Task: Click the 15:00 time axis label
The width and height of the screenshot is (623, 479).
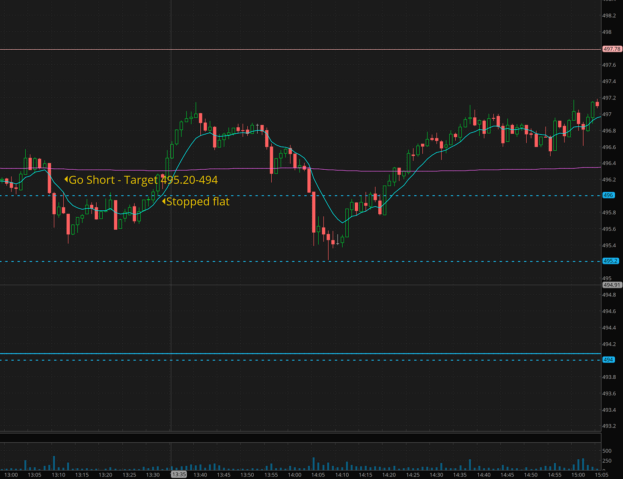Action: point(578,475)
